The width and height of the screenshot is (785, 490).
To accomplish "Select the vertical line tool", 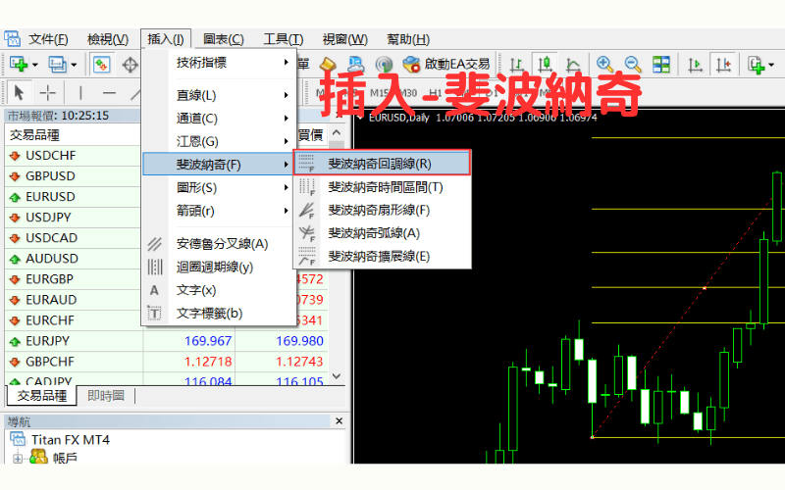I will (80, 93).
